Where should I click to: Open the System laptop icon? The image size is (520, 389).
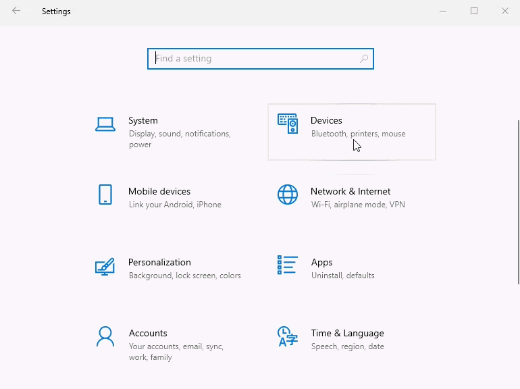click(x=105, y=124)
